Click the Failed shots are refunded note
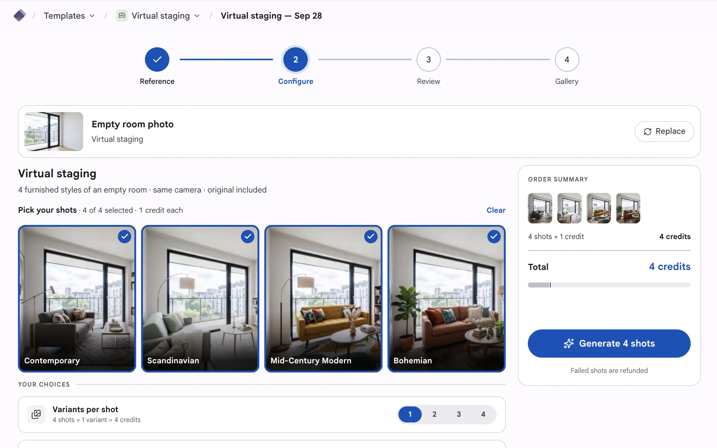Screen dimensions: 717x448 609,371
